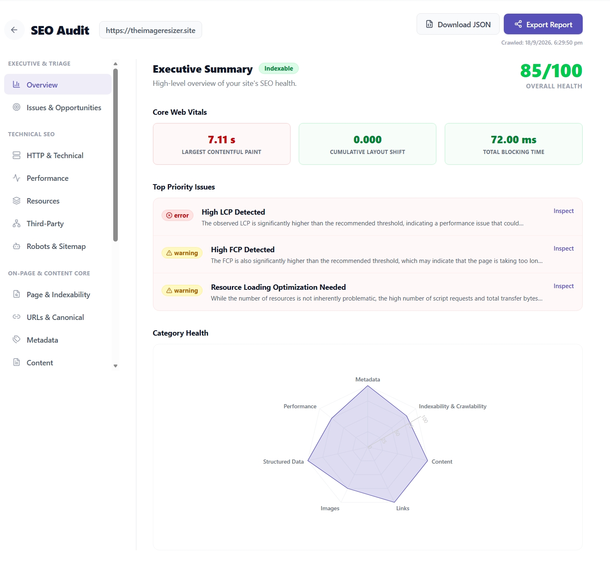Click the network icon beside Third-Party
The width and height of the screenshot is (610, 573).
click(17, 223)
